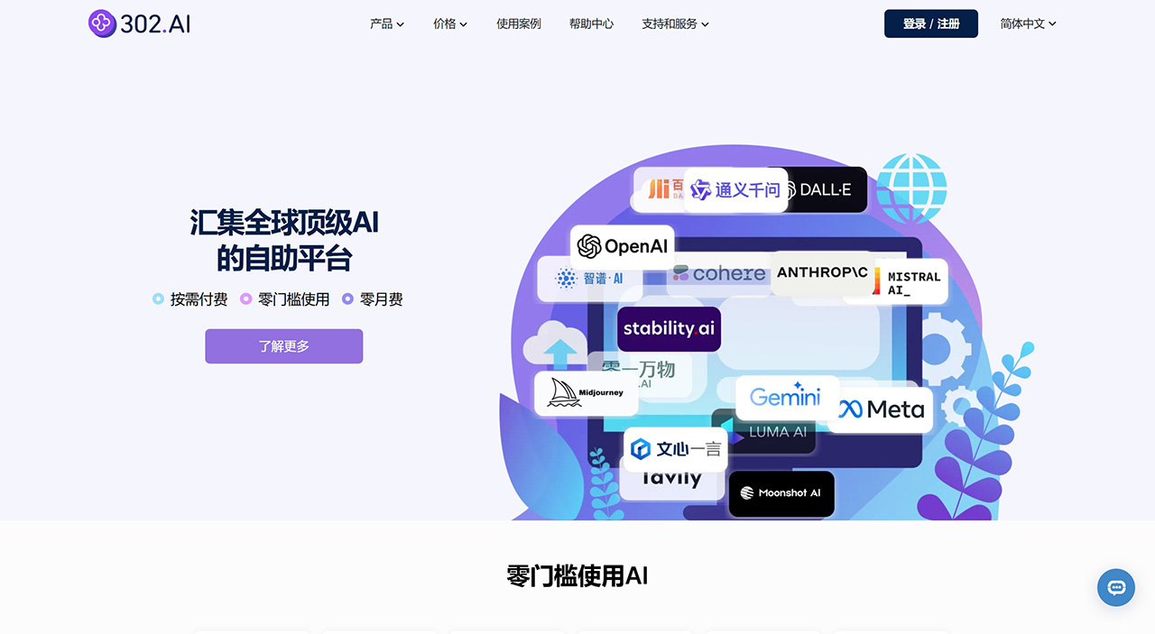This screenshot has width=1155, height=634.
Task: Click the Moonshot AI badge
Action: point(781,493)
